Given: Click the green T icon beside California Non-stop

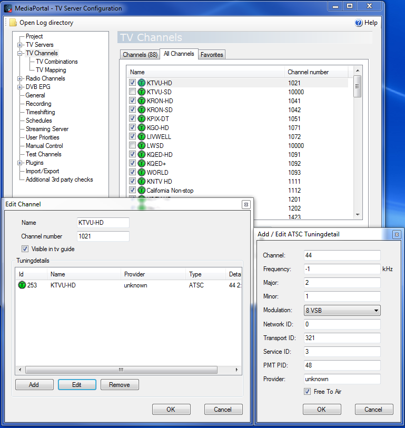Looking at the screenshot, I should click(141, 190).
